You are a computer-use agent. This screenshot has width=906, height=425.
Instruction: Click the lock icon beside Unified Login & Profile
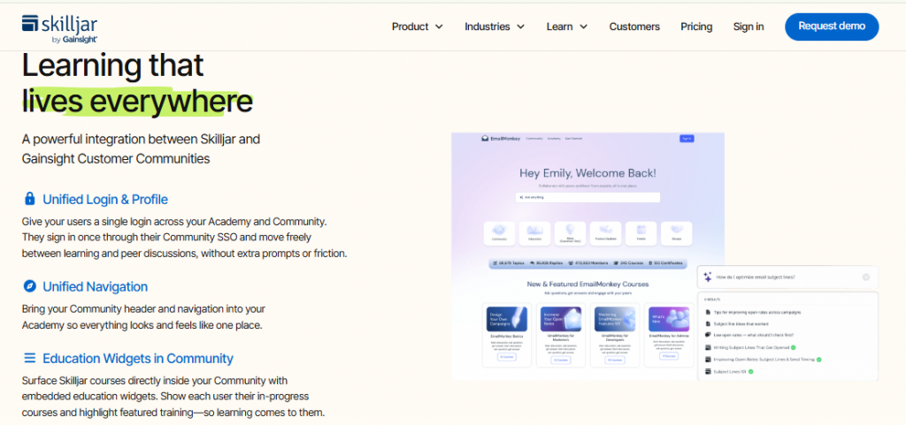[29, 199]
